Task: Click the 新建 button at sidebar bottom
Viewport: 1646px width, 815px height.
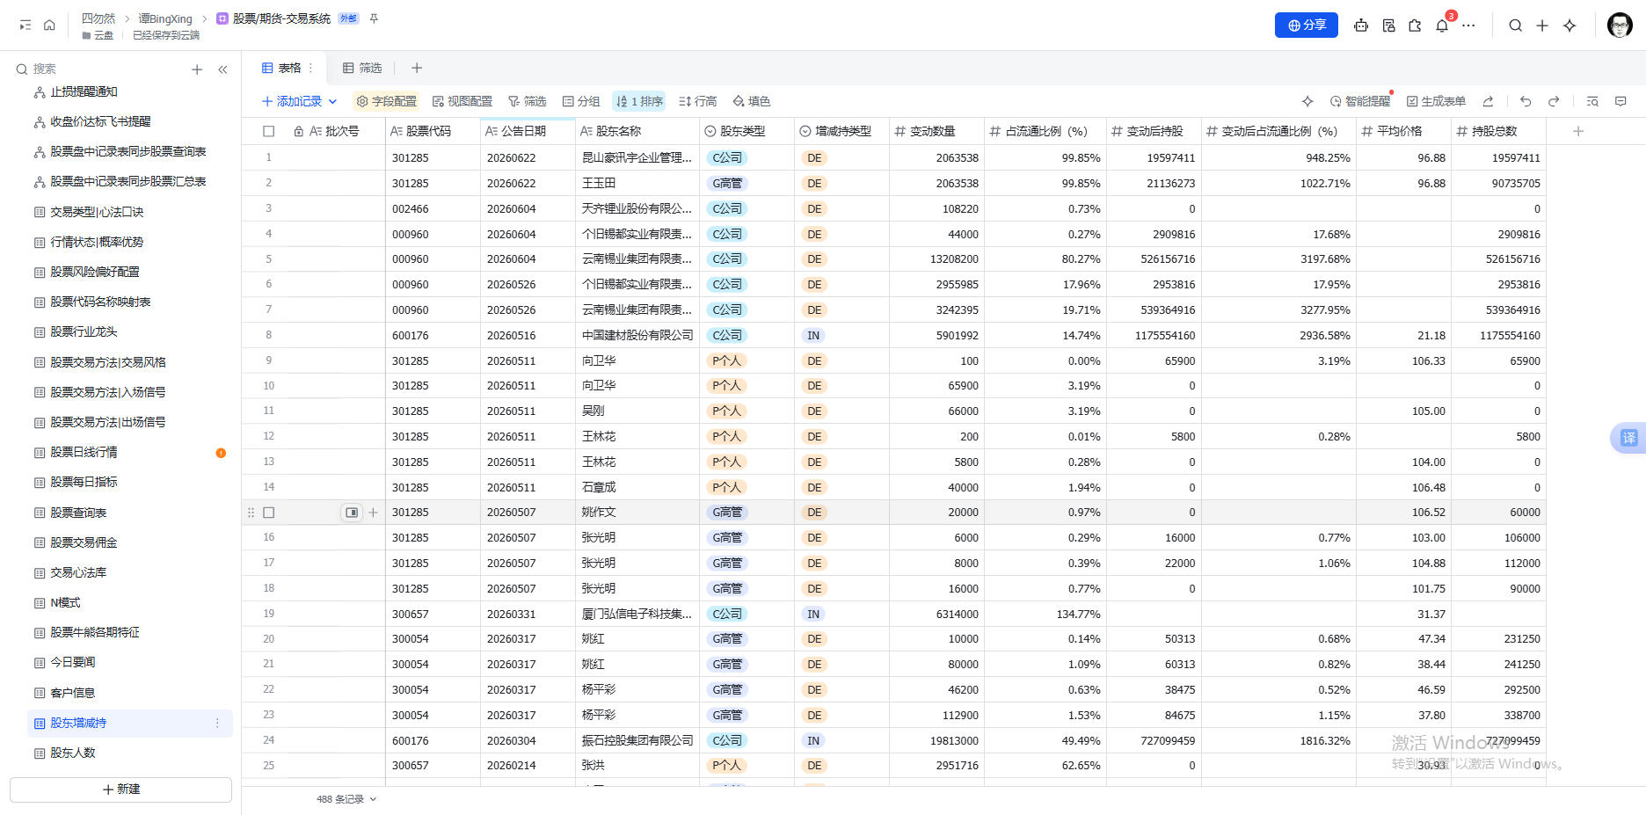Action: [x=121, y=790]
